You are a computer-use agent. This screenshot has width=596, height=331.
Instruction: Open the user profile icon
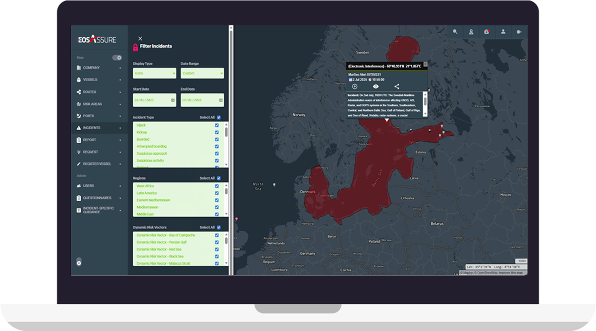point(503,32)
